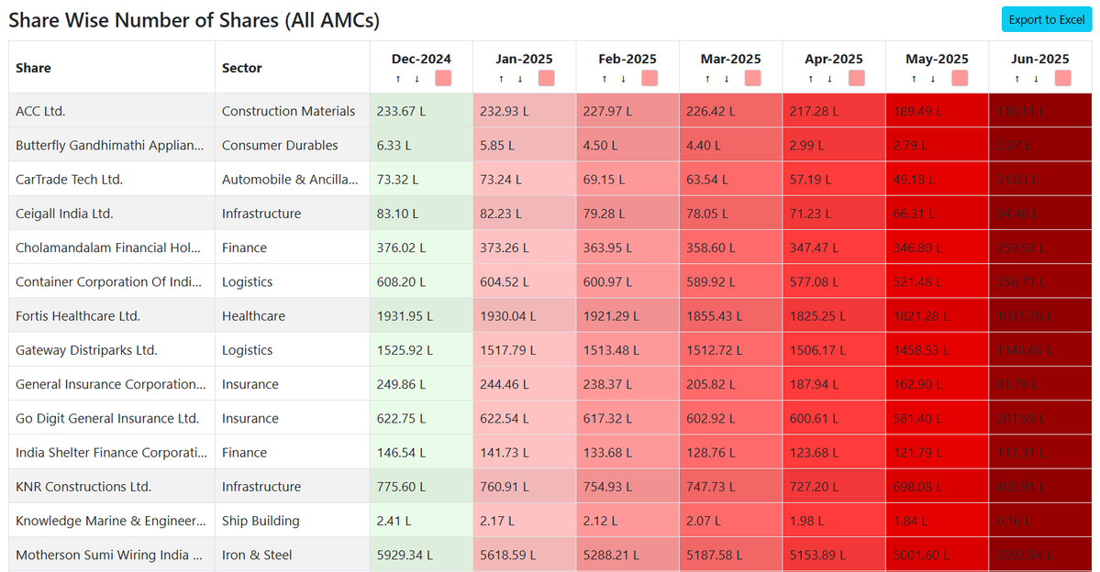Click the pink swatch under Jan-2025
Image resolution: width=1100 pixels, height=572 pixels.
tap(547, 78)
